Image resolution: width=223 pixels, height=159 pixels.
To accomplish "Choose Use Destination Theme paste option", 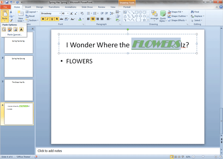I will point(4,29).
